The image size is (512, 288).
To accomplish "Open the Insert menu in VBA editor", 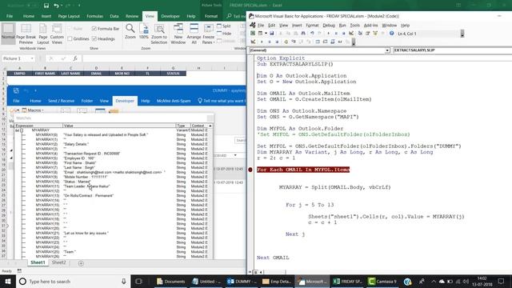I will [x=297, y=25].
